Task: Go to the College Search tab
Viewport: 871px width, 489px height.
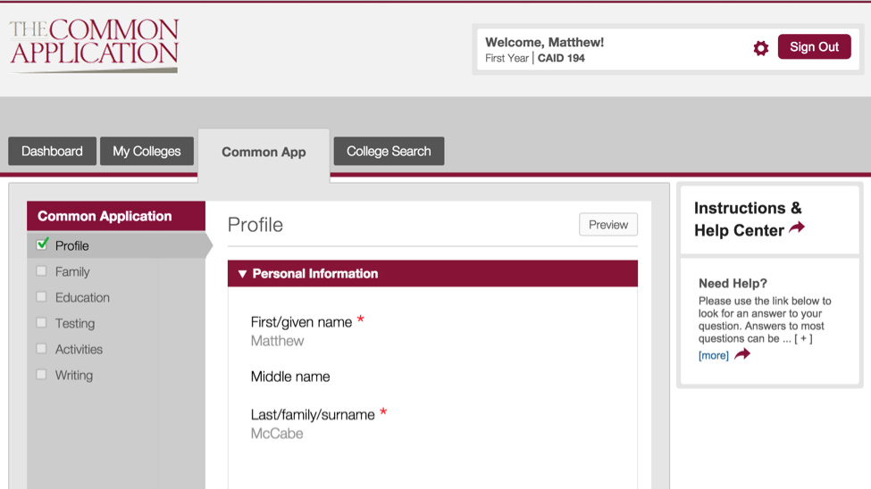Action: (389, 151)
